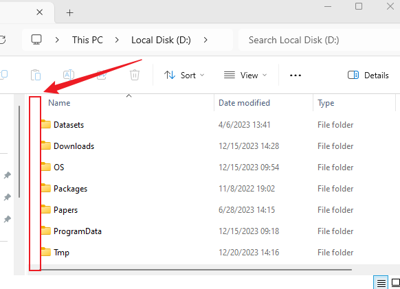Toggle the Details pane button
Image resolution: width=400 pixels, height=289 pixels.
368,76
